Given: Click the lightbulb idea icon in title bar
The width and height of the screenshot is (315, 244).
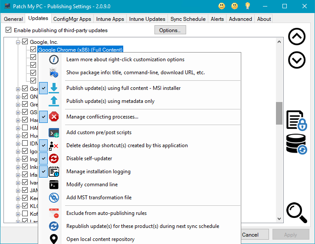Looking at the screenshot, I should [x=248, y=6].
